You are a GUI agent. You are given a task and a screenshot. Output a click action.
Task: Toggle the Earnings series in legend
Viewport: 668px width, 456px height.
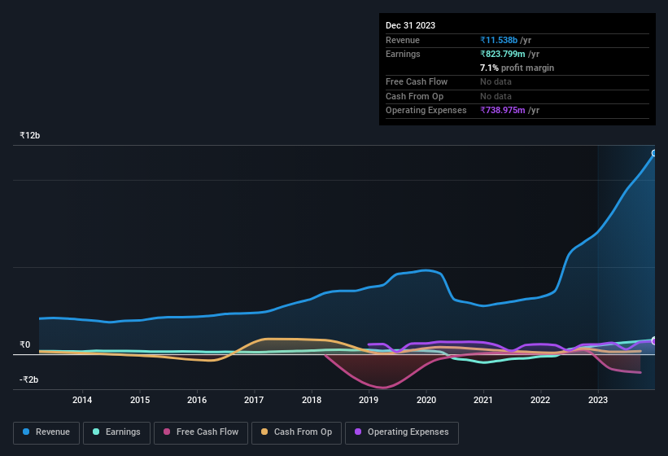(x=115, y=432)
